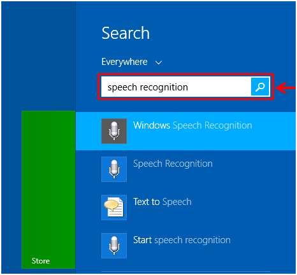Click the Speech Recognition control panel microphone icon
The image size is (297, 275).
click(x=114, y=169)
